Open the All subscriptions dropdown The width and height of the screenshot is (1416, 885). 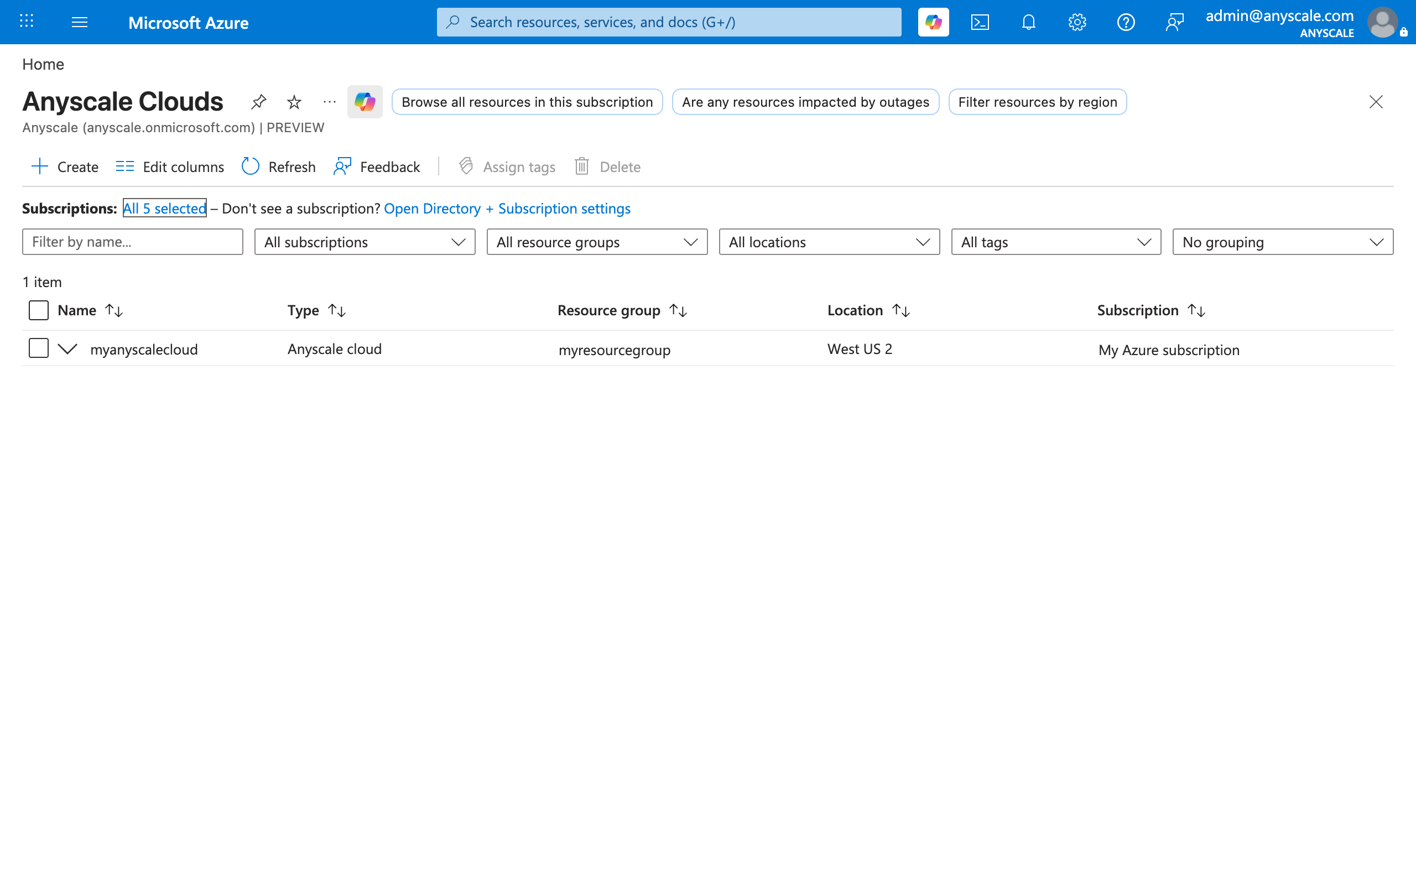(365, 242)
